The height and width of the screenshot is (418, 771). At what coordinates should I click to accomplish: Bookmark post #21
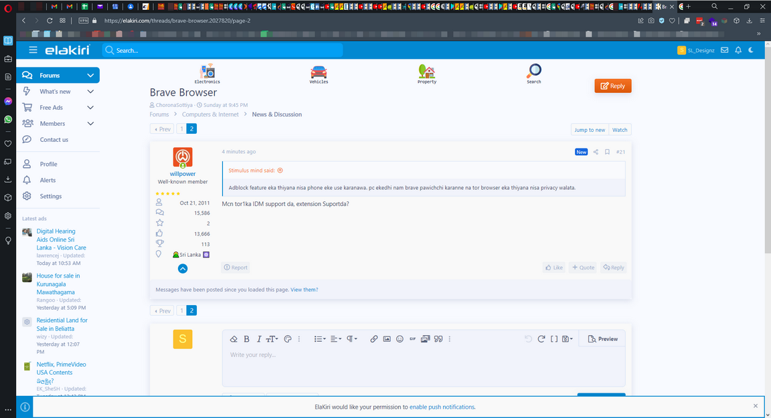tap(607, 152)
